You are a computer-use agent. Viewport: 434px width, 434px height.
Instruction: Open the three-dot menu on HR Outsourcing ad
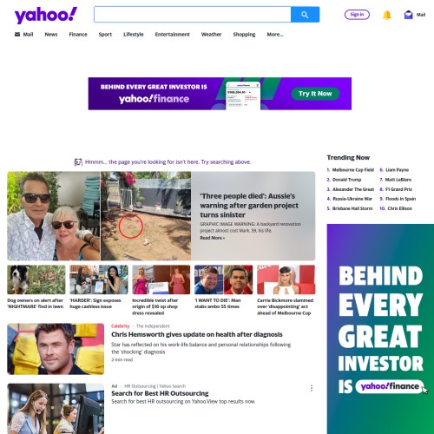coord(312,388)
